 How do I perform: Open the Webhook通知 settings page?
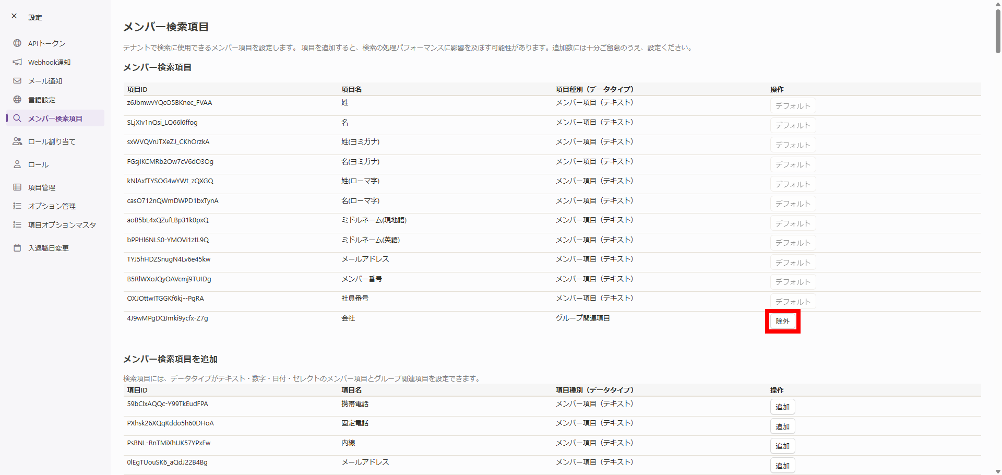49,62
